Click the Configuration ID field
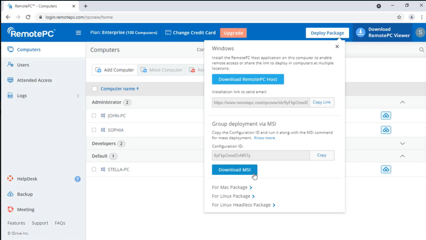 point(261,155)
